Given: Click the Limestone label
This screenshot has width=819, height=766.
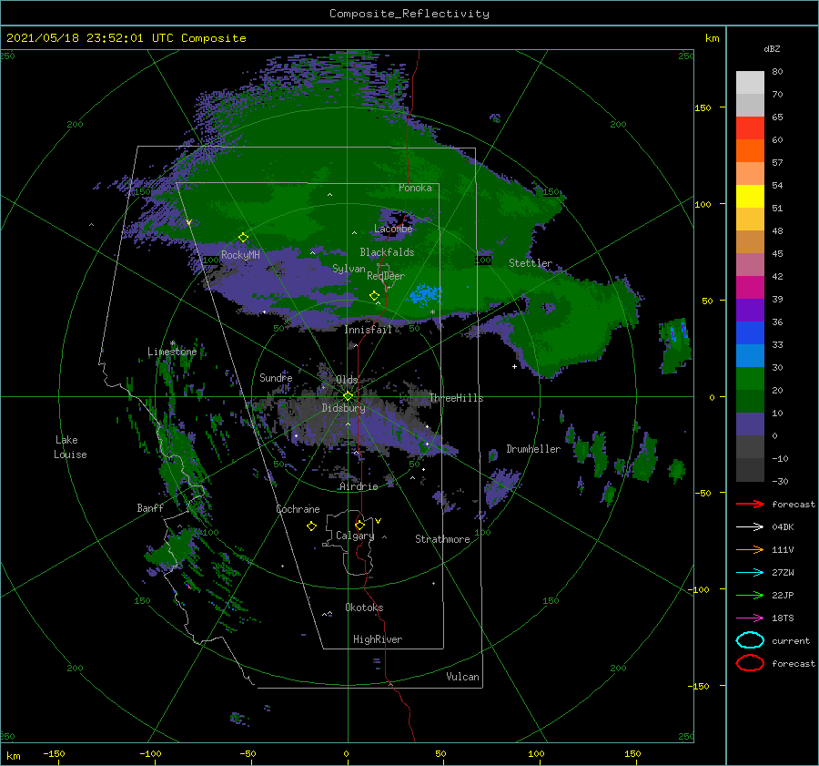Looking at the screenshot, I should (x=172, y=352).
